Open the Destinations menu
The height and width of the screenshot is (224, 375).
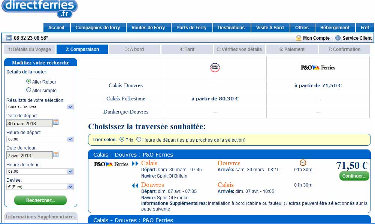(x=231, y=27)
